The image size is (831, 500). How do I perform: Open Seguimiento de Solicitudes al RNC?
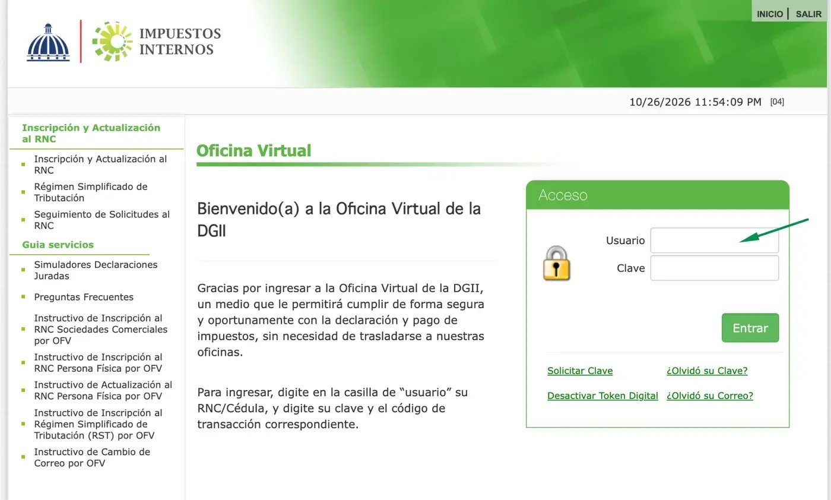[x=102, y=220]
